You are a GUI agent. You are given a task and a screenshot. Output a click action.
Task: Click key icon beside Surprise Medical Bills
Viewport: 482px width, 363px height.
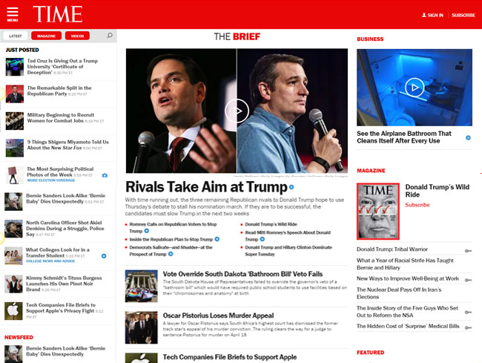468,327
